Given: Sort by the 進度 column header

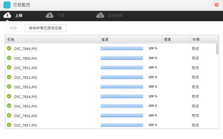Looking at the screenshot, I should pyautogui.click(x=131, y=39).
